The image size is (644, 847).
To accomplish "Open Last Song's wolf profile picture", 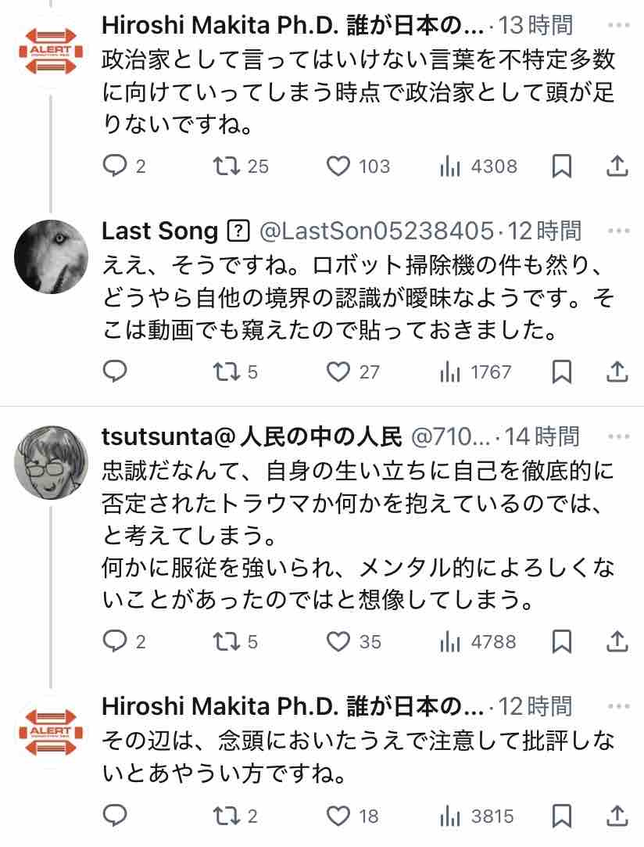I will pos(52,257).
